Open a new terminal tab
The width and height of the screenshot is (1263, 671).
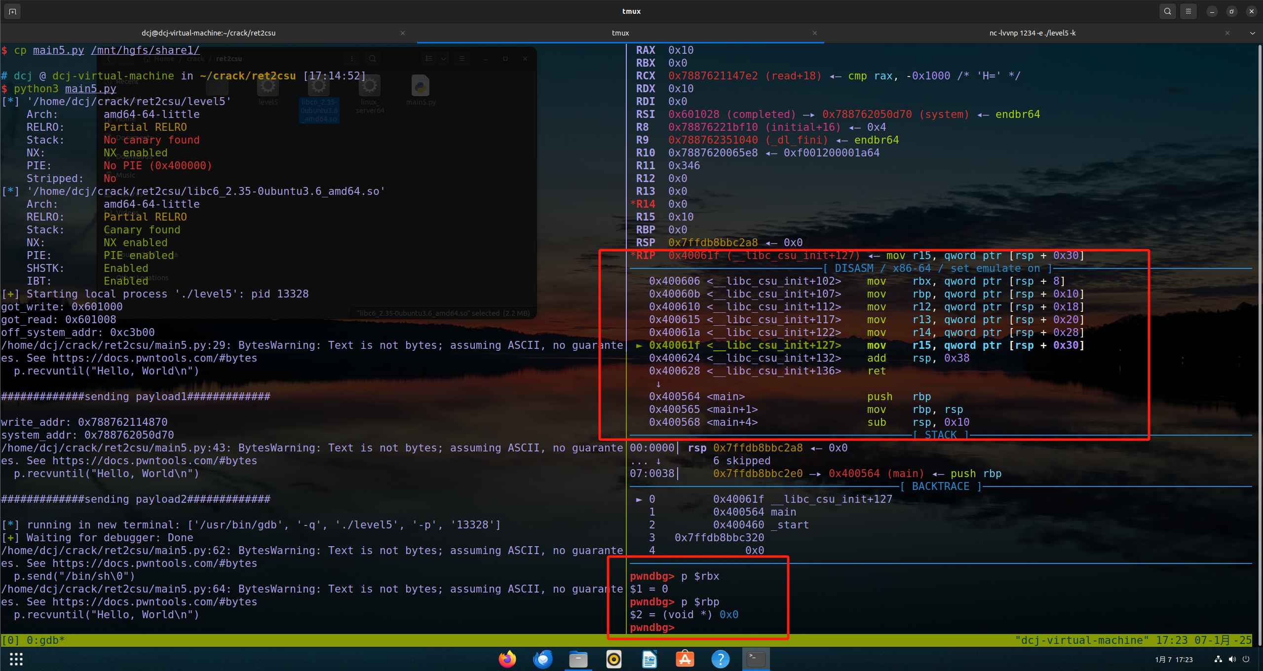click(12, 11)
